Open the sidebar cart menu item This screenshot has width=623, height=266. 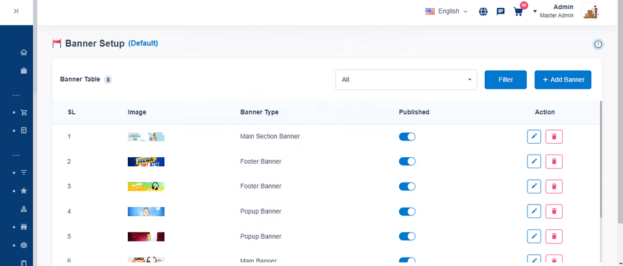[24, 112]
